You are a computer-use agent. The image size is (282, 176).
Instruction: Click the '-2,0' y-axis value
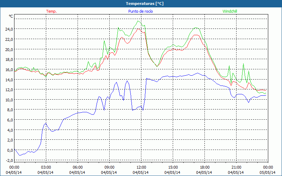tap(10, 160)
